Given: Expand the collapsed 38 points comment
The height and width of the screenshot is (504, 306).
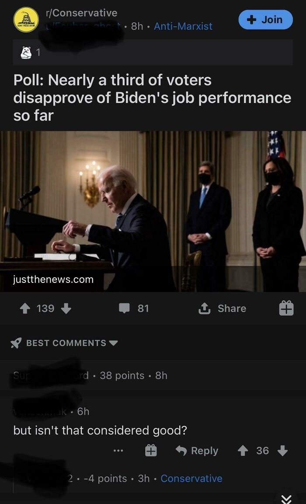Looking at the screenshot, I should (153, 375).
